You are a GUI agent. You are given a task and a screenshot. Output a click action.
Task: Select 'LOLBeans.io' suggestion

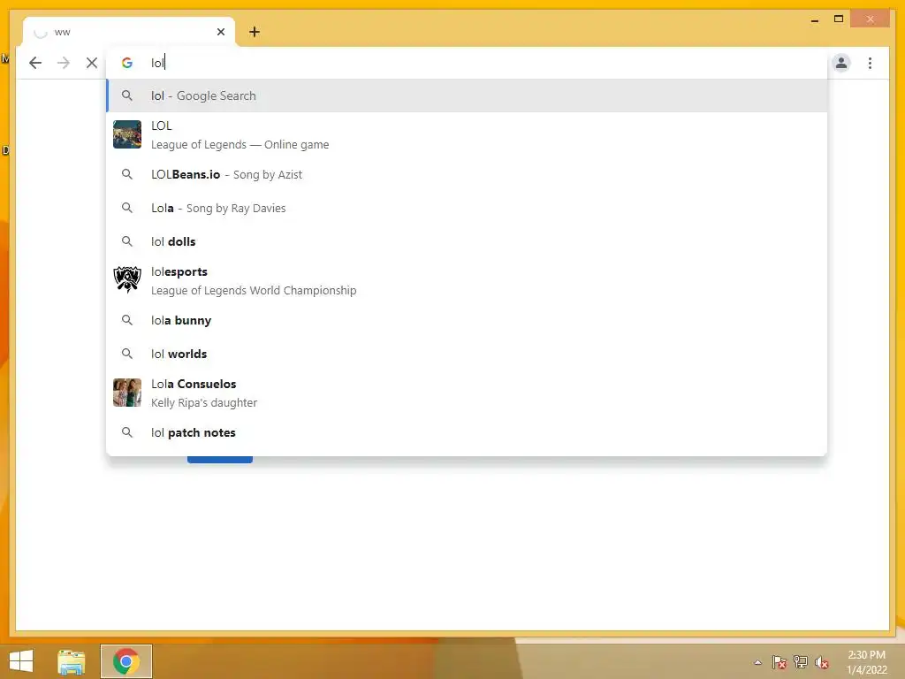tap(467, 174)
